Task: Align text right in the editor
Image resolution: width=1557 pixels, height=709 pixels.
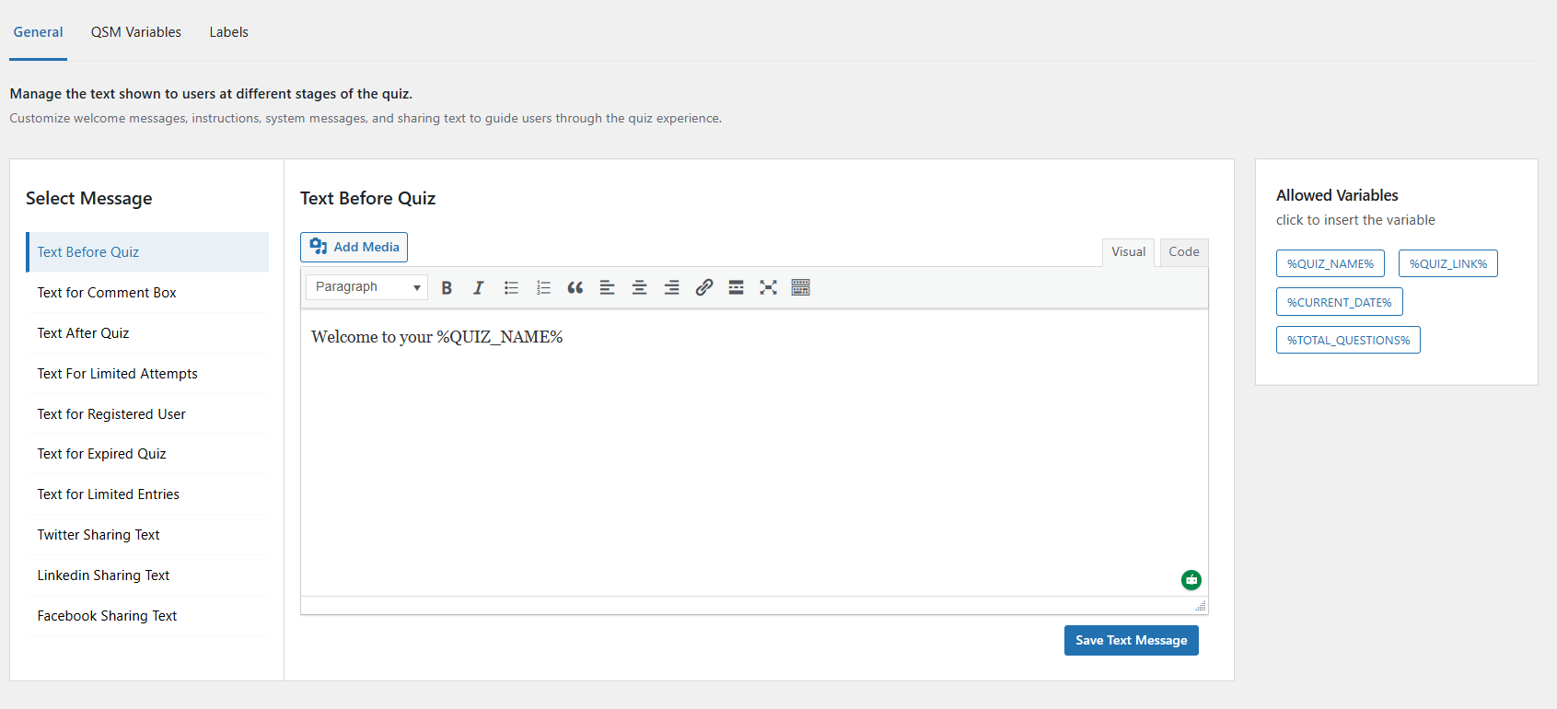Action: click(672, 287)
